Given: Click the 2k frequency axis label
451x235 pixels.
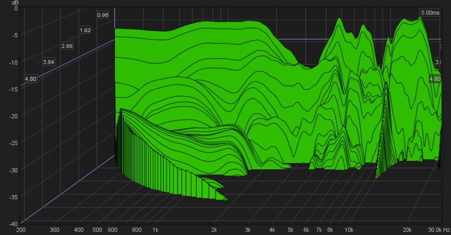Looking at the screenshot, I should coord(214,230).
